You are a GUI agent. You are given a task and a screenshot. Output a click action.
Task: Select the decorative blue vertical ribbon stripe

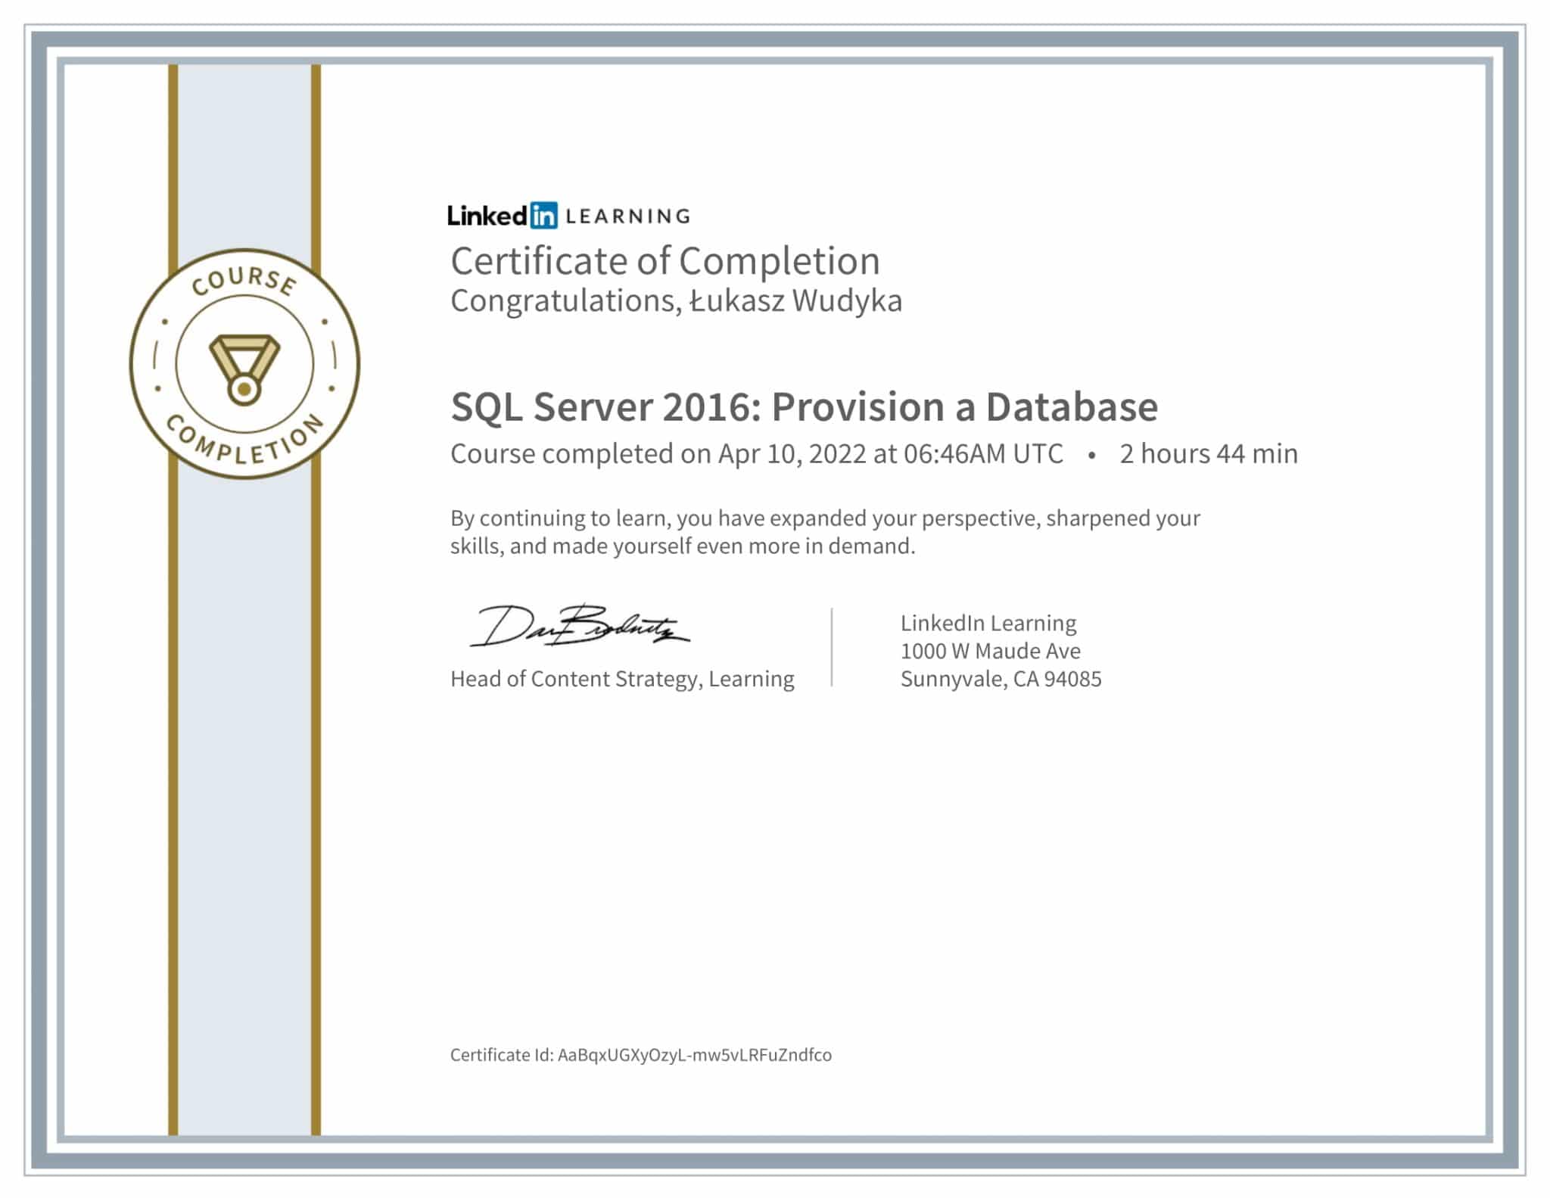coord(244,832)
